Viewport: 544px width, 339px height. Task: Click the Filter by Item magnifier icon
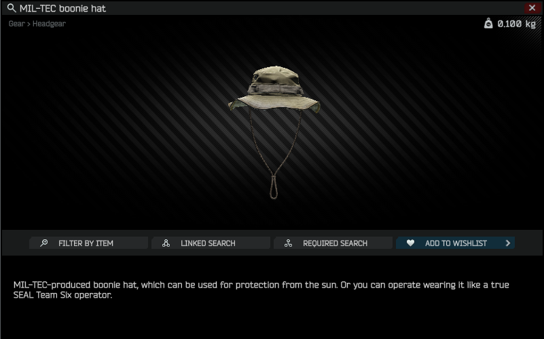[44, 243]
